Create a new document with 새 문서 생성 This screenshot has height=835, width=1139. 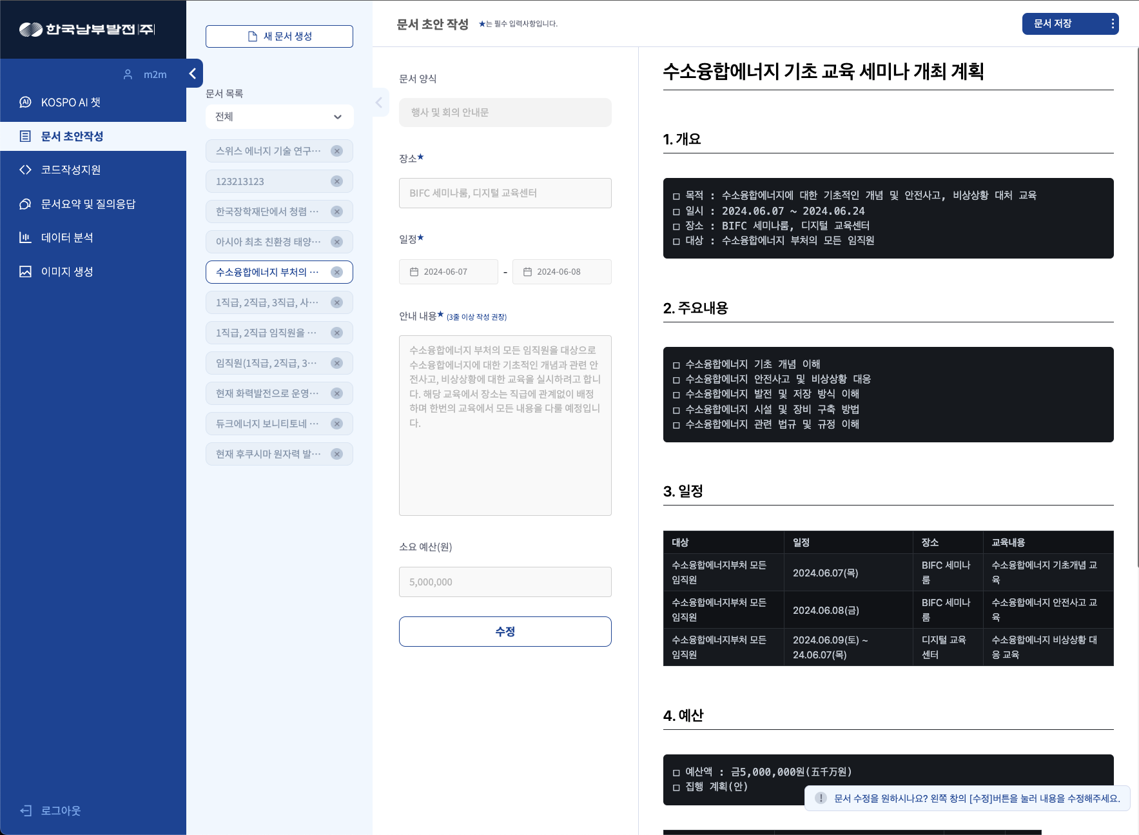point(279,36)
